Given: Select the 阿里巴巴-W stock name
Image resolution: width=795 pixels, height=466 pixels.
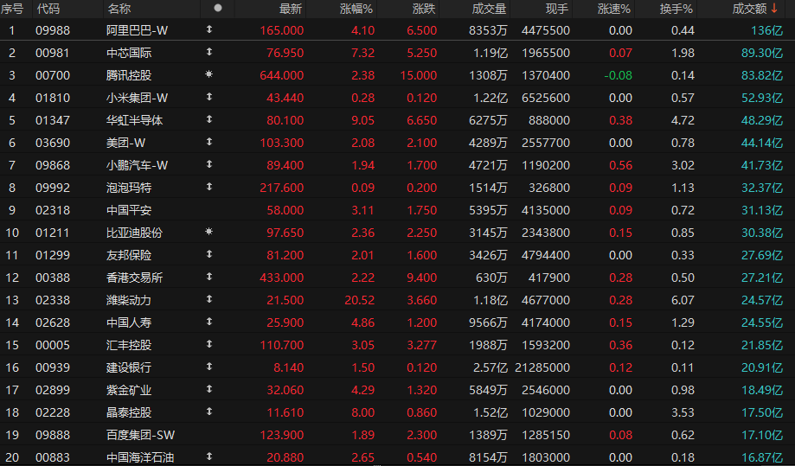Looking at the screenshot, I should point(137,30).
